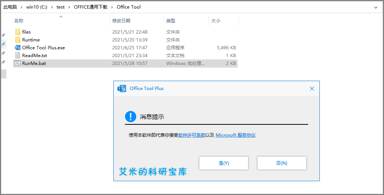Expand the chevron after win10 (C:) in path
This screenshot has height=195, width=384.
pyautogui.click(x=52, y=7)
